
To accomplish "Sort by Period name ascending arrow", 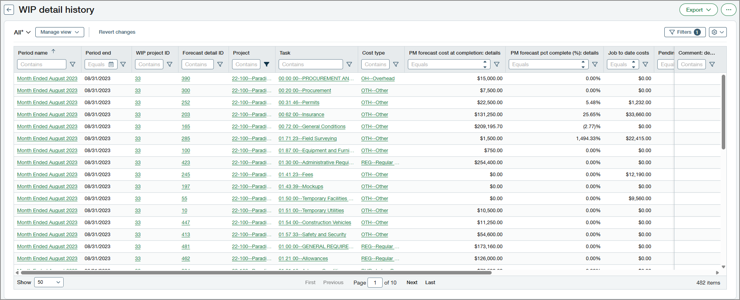I will point(54,51).
